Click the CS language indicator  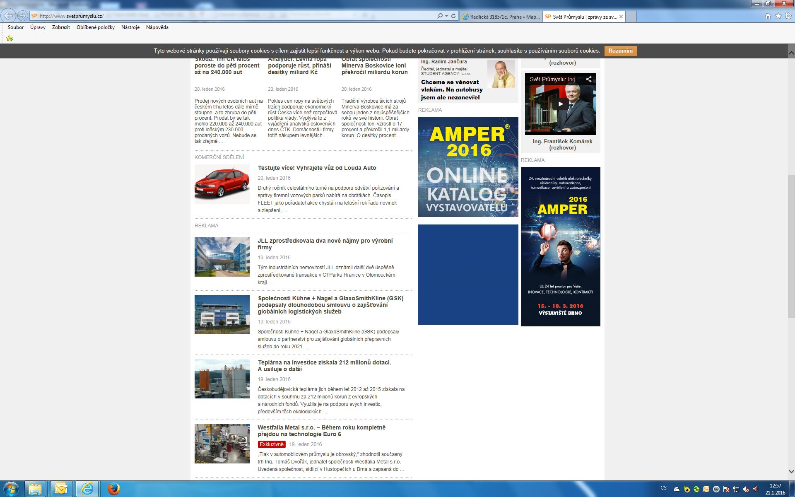click(664, 488)
